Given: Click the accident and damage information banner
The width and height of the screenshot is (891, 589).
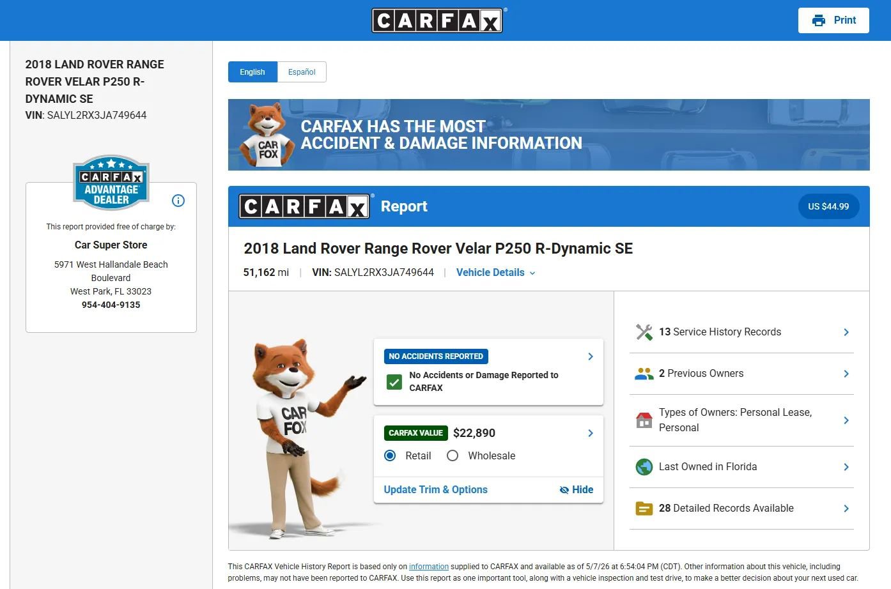Looking at the screenshot, I should click(x=549, y=135).
